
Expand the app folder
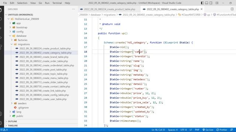point(18,23)
